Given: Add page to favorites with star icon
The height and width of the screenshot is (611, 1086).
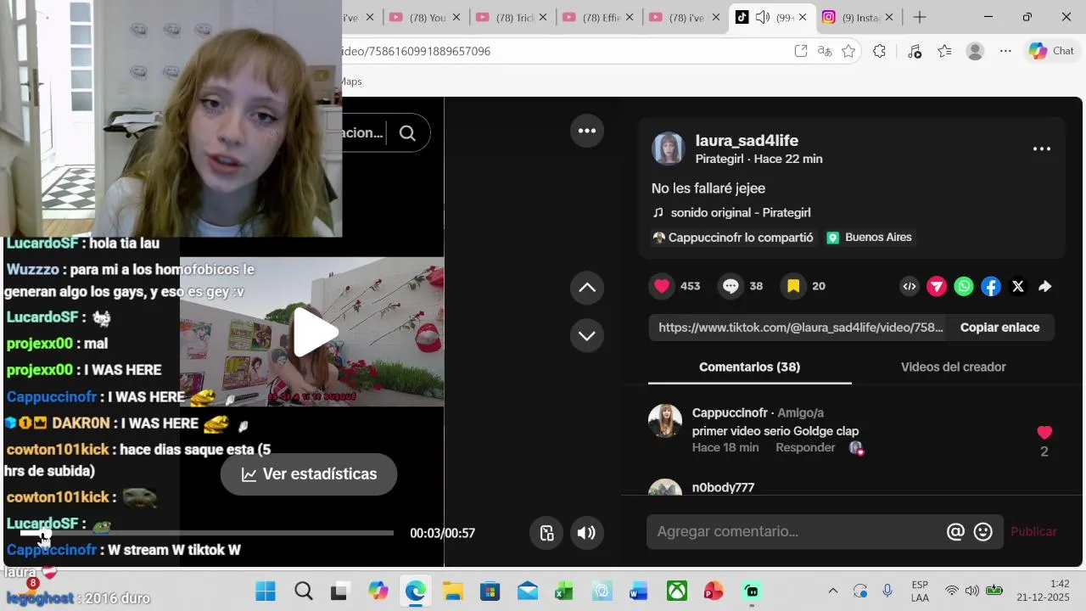Looking at the screenshot, I should point(848,51).
